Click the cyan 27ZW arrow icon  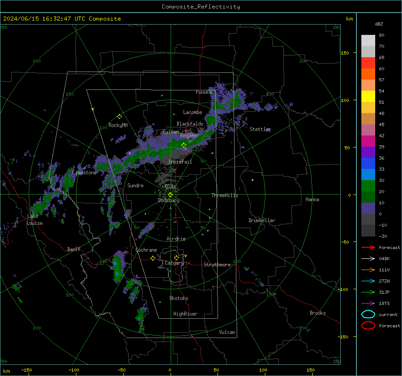click(x=368, y=281)
